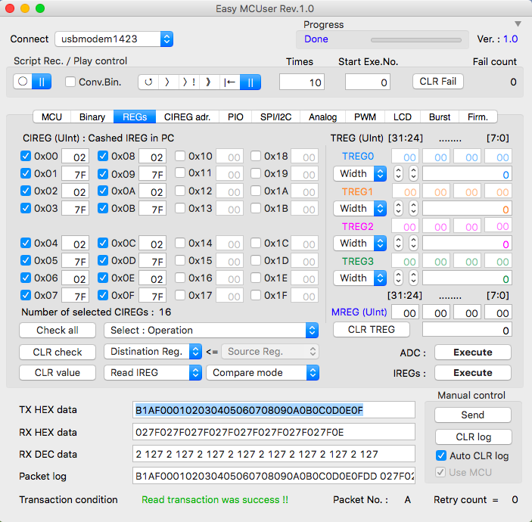This screenshot has width=532, height=522.
Task: Open the TREG0 Width dropdown
Action: point(359,174)
